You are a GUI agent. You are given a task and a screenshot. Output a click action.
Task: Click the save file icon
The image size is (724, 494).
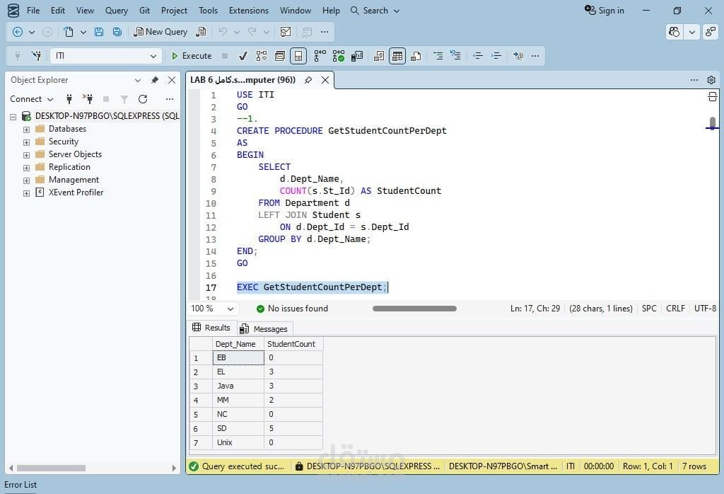coord(99,32)
